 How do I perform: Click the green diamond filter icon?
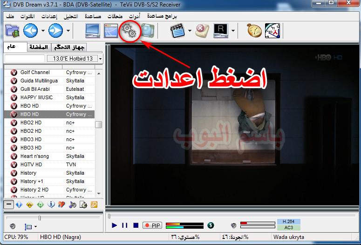[40, 204]
